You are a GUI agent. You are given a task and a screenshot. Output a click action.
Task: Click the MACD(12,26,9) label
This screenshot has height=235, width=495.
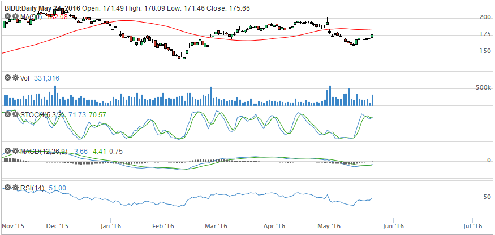point(44,152)
